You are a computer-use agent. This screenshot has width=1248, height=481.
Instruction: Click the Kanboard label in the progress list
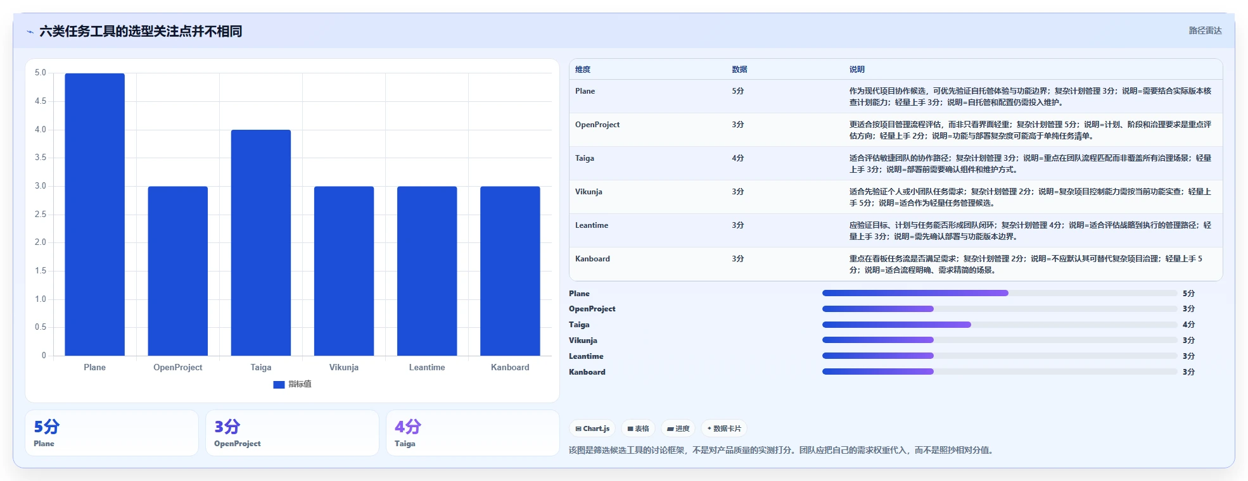[587, 372]
